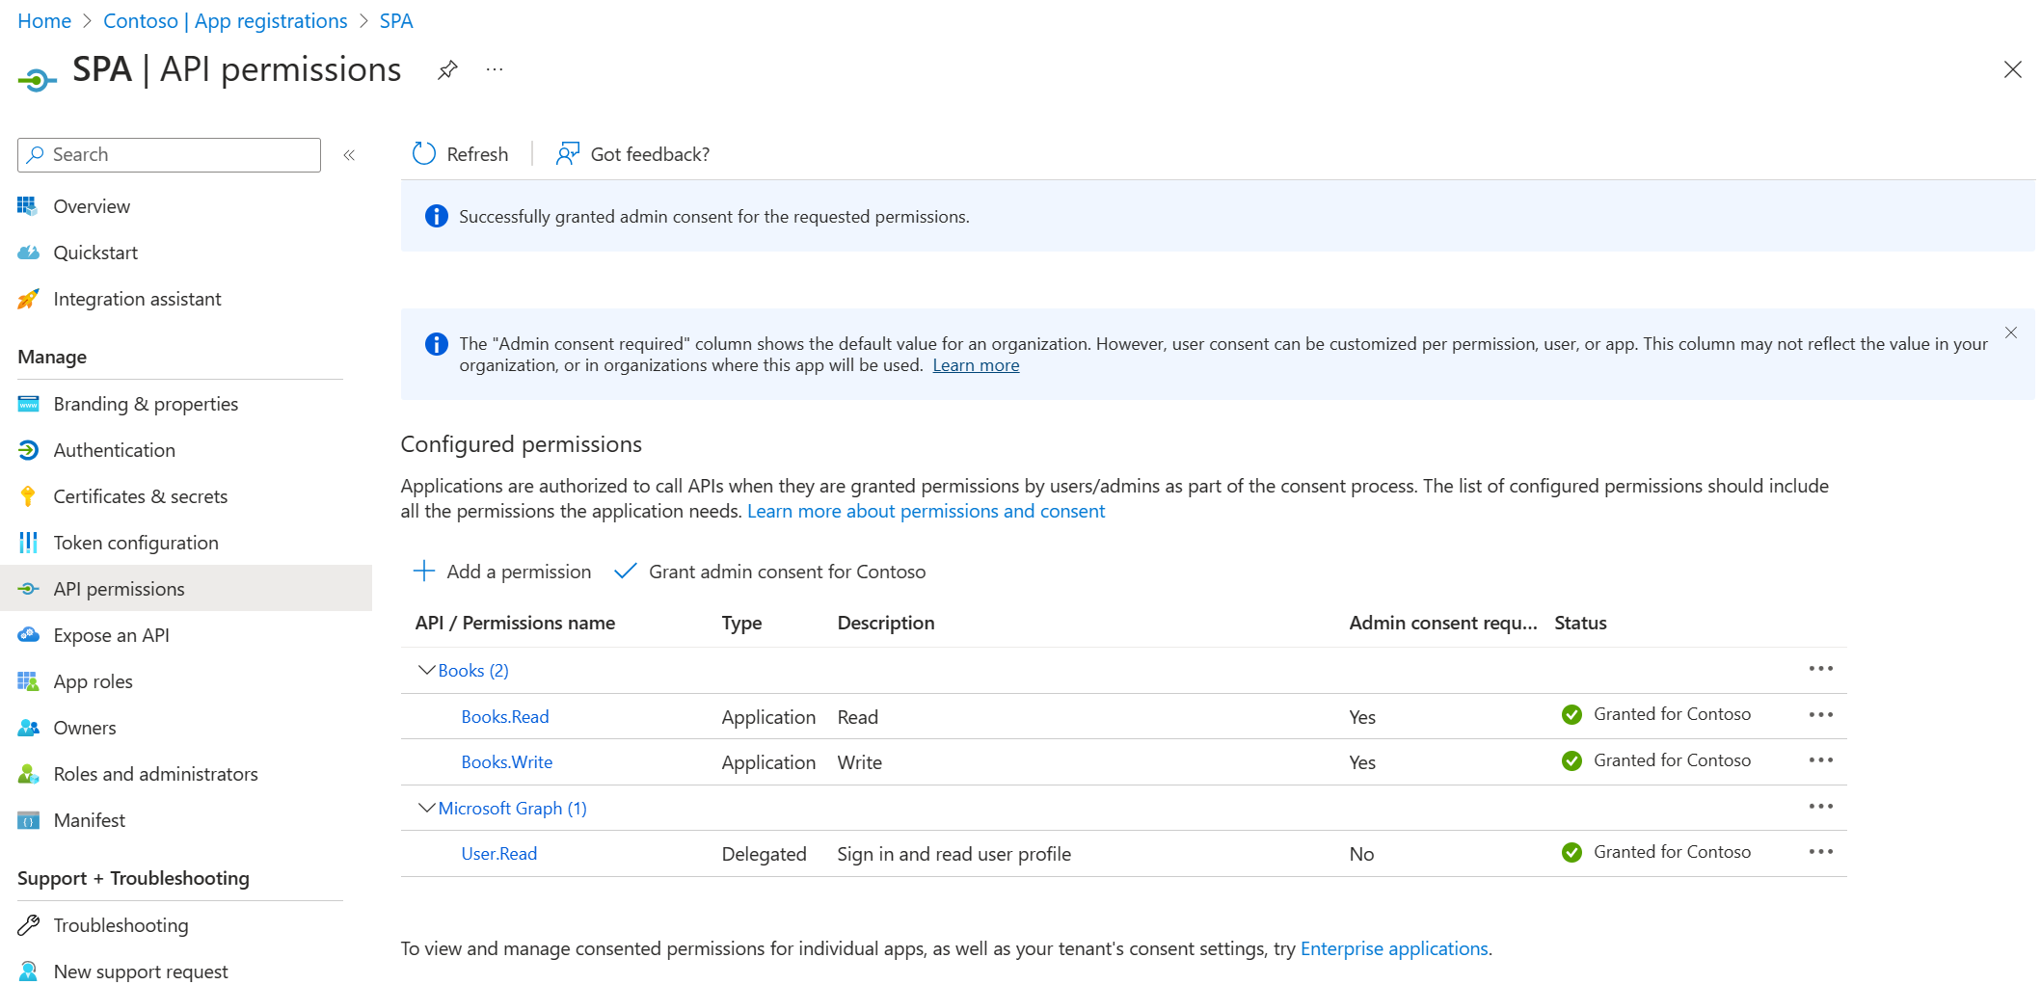The width and height of the screenshot is (2041, 985).
Task: Open the Enterprise applications link
Action: click(1393, 948)
